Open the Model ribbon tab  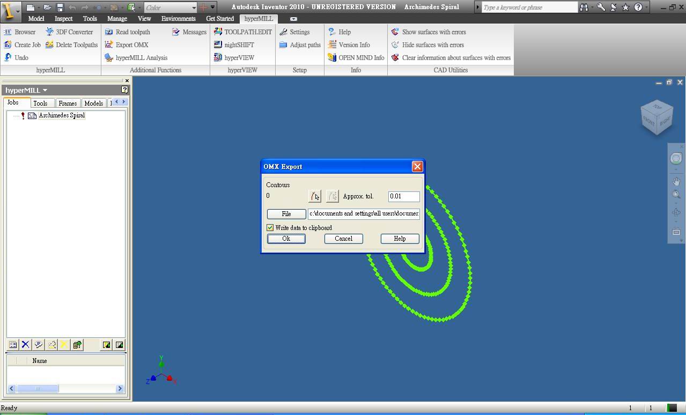pos(36,19)
